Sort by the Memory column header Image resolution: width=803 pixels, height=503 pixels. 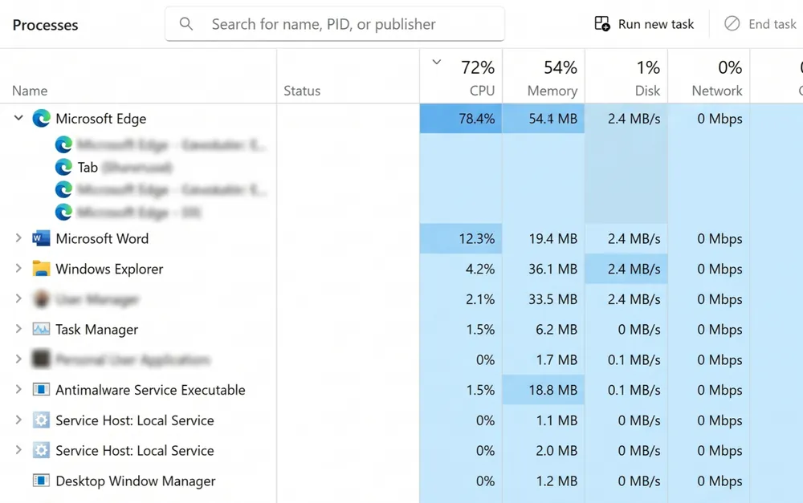coord(544,77)
